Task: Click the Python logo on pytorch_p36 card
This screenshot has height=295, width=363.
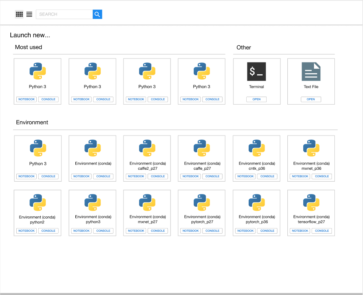Action: [257, 202]
